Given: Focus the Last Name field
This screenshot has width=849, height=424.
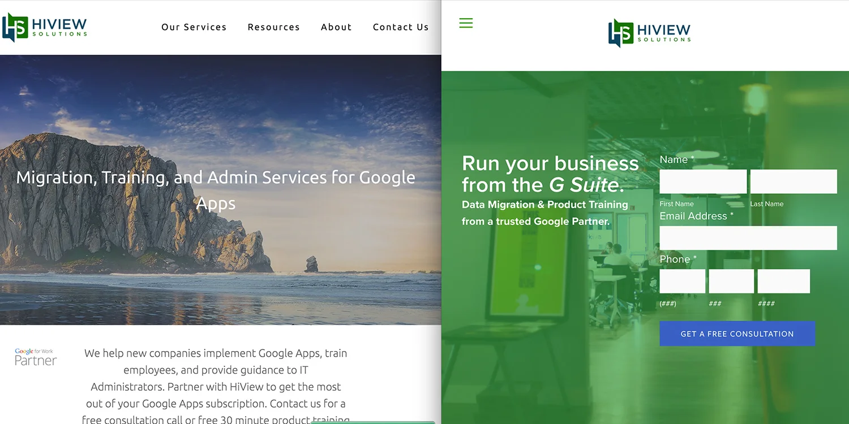Looking at the screenshot, I should click(x=794, y=181).
